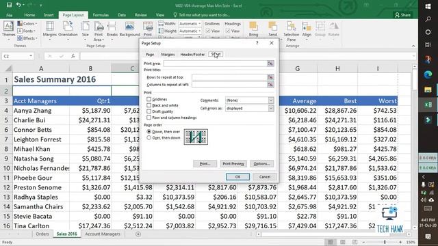This screenshot has width=438, height=246.
Task: Confirm dialog with OK
Action: (x=237, y=177)
